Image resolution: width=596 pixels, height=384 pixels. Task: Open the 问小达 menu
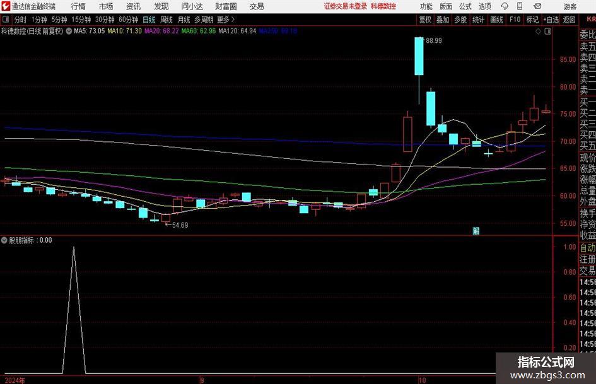click(x=192, y=6)
